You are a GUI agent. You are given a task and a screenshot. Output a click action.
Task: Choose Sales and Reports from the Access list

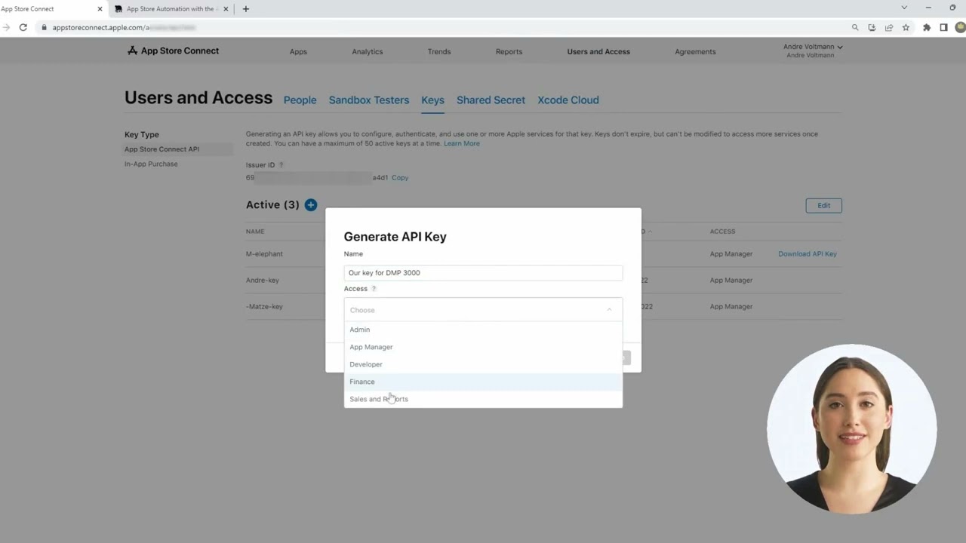tap(483, 399)
